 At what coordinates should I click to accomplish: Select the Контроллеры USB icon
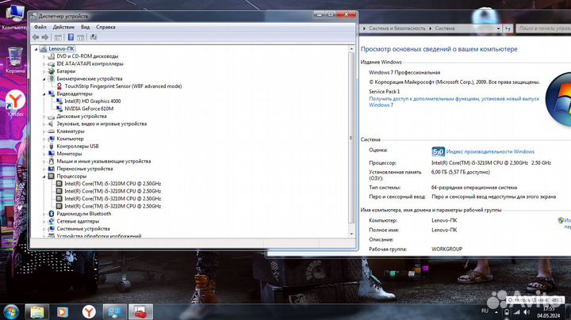(52, 147)
